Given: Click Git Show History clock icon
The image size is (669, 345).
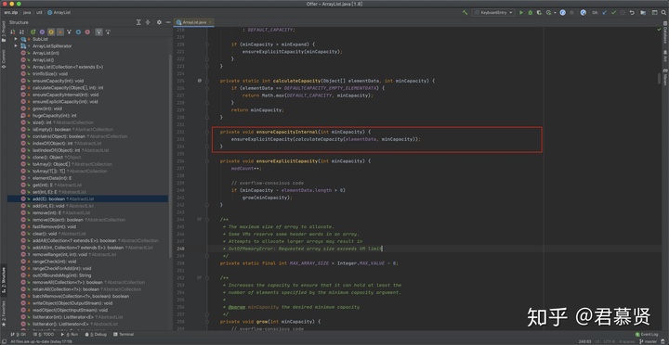Looking at the screenshot, I should pos(623,13).
